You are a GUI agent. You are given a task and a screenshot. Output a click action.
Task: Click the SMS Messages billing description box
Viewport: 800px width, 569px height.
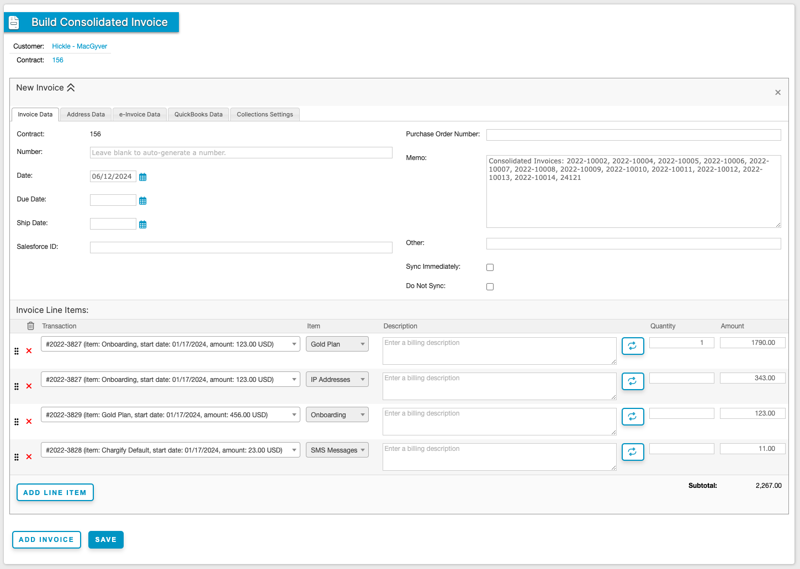point(500,457)
